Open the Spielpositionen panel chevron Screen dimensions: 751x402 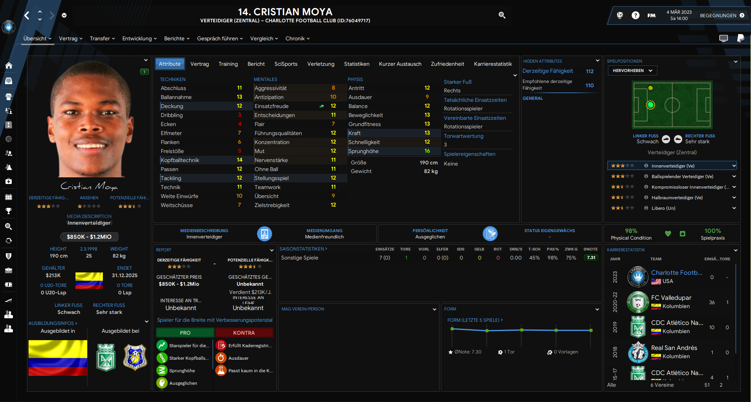click(x=736, y=61)
